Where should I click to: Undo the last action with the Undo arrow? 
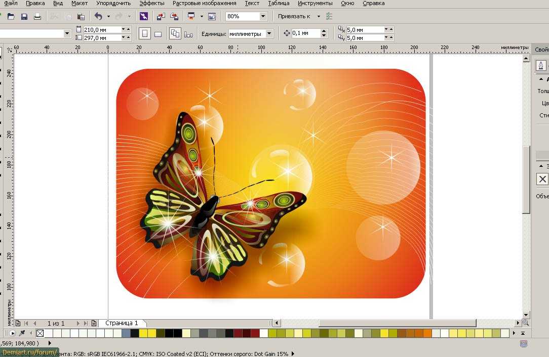click(98, 16)
